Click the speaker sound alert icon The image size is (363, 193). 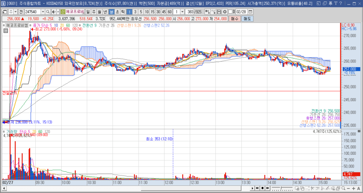tap(53, 12)
